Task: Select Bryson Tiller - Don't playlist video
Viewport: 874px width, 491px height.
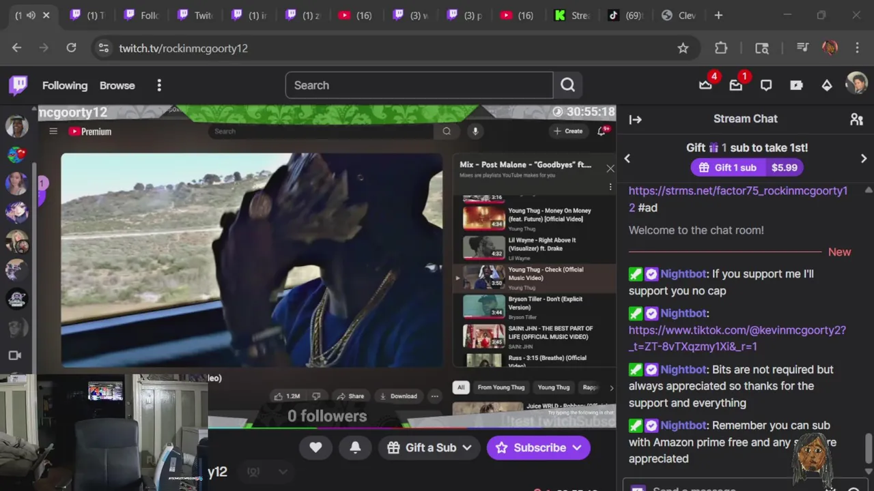Action: coord(535,307)
